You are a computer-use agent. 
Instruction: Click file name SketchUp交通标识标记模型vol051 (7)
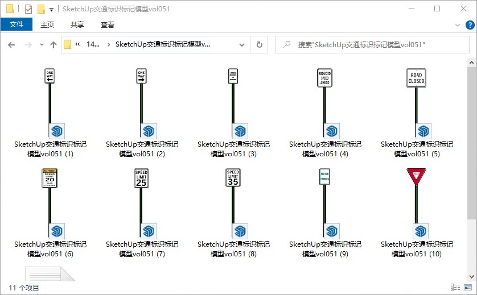142,249
